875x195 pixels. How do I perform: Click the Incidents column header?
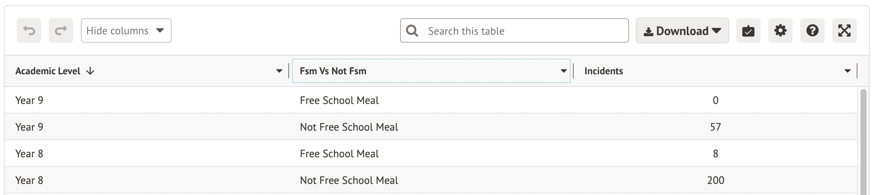[603, 71]
